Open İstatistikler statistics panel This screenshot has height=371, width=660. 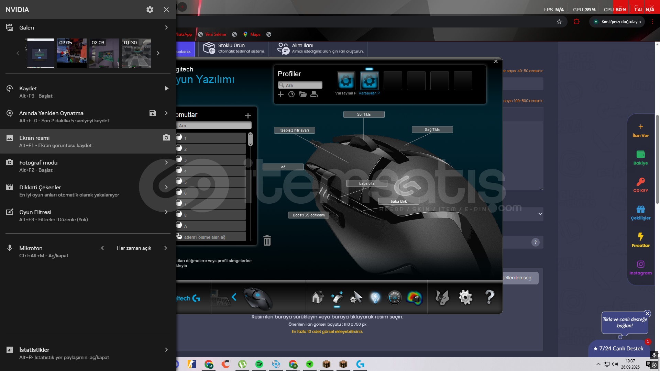(88, 353)
